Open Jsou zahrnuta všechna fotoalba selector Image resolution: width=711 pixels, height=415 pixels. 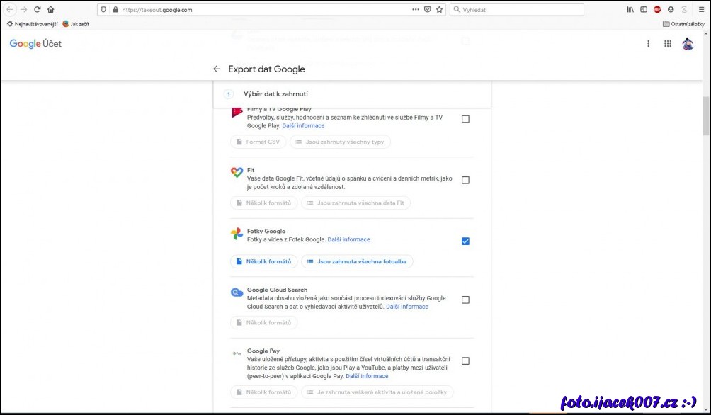[x=357, y=261]
